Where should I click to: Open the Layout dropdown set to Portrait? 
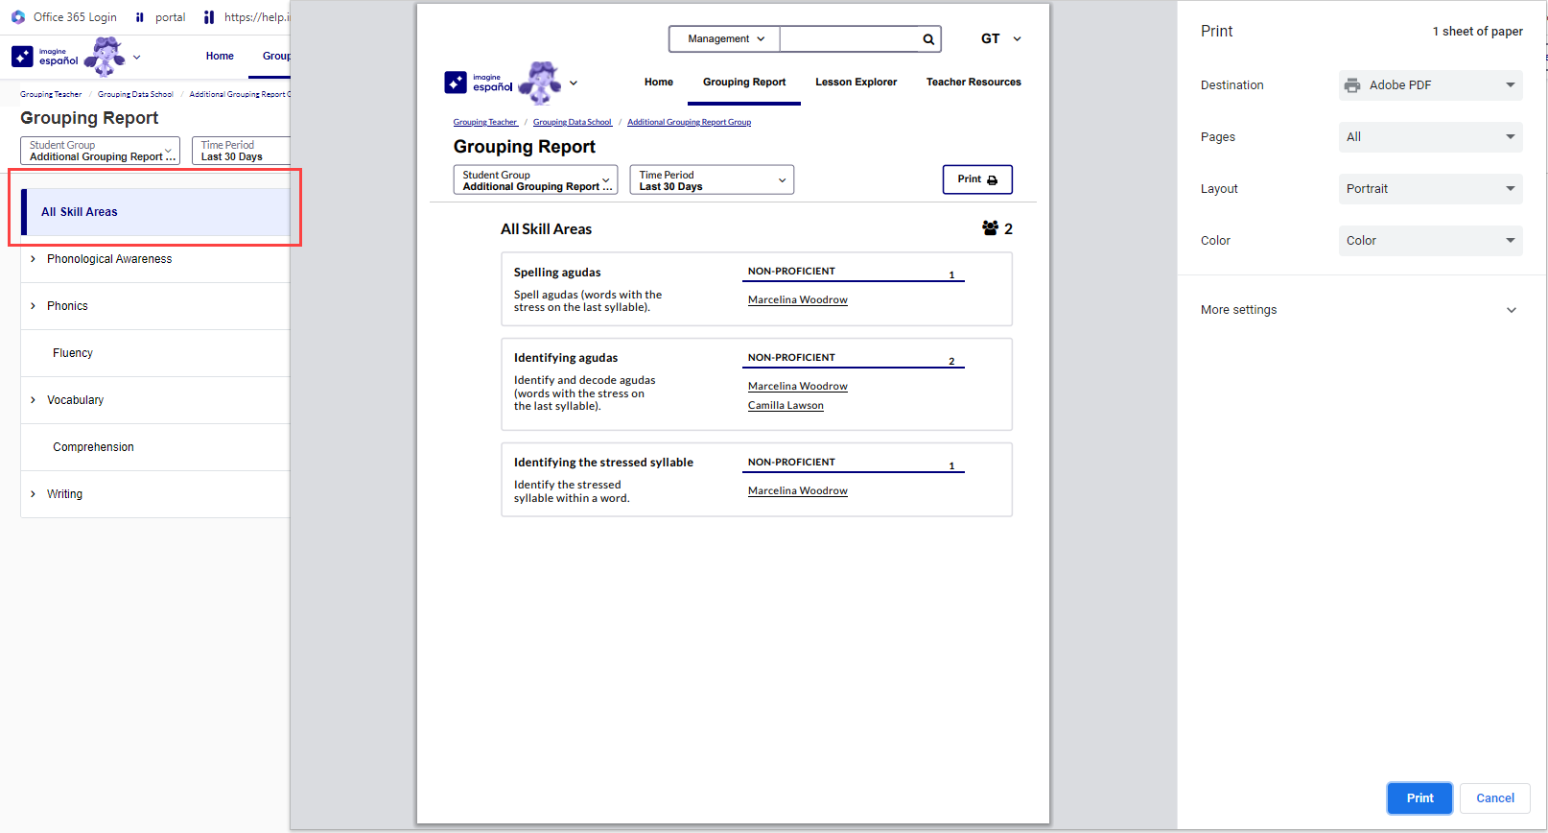coord(1430,189)
